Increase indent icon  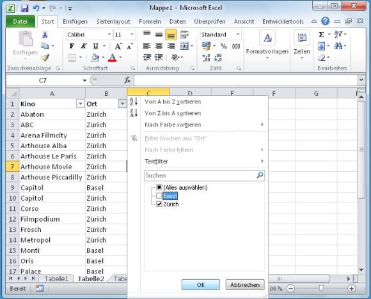click(x=159, y=57)
